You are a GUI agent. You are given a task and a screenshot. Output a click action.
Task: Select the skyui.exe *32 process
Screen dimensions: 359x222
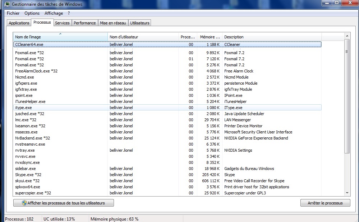[x=167, y=181]
